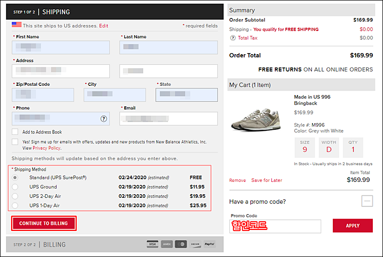Select UPS 2-Day Air shipping
The width and height of the screenshot is (383, 257).
pos(15,196)
